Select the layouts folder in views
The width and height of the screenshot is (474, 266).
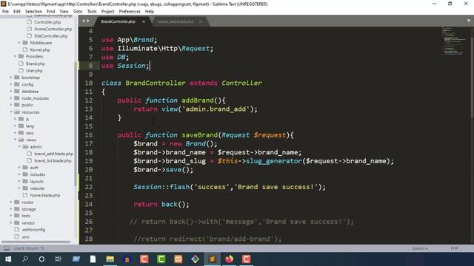coord(36,181)
